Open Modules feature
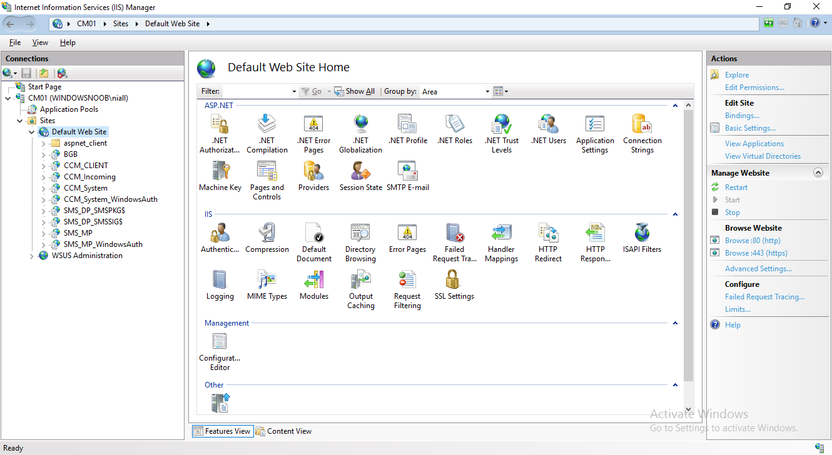 [314, 285]
